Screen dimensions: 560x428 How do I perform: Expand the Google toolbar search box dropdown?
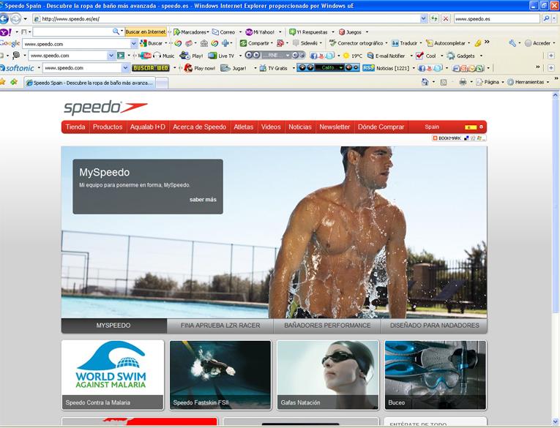click(133, 44)
